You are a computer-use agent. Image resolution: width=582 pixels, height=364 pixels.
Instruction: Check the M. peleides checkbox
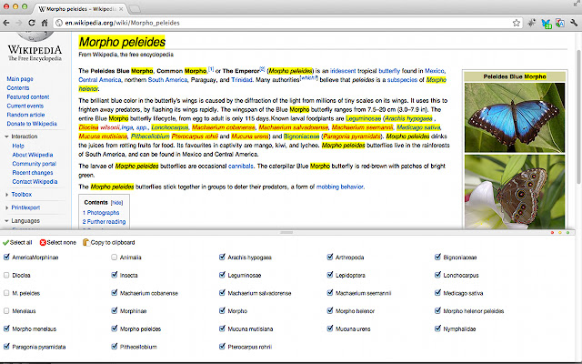[6, 293]
